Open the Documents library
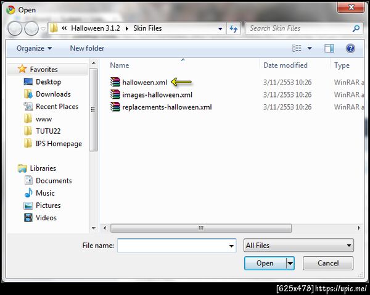Viewport: 370px width, 295px height. (54, 181)
